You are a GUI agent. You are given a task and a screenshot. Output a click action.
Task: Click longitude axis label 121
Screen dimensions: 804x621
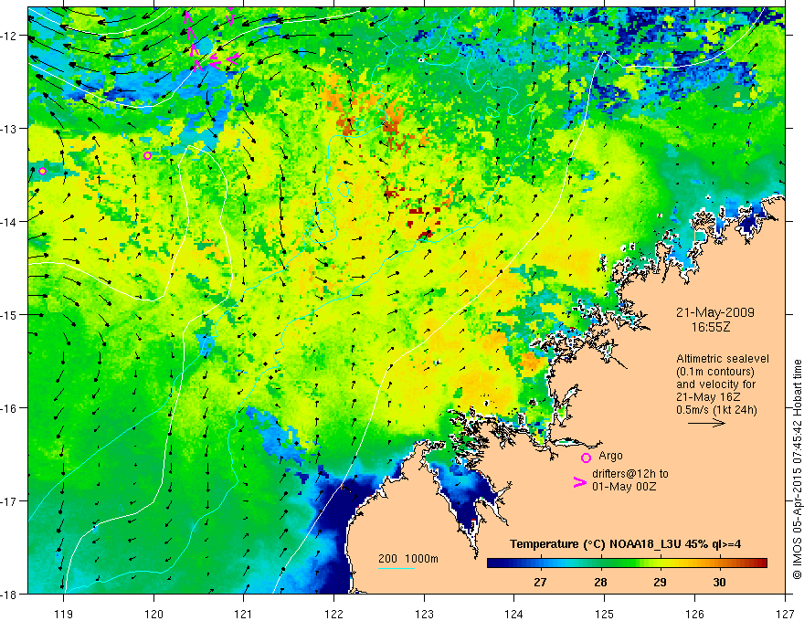tap(244, 614)
